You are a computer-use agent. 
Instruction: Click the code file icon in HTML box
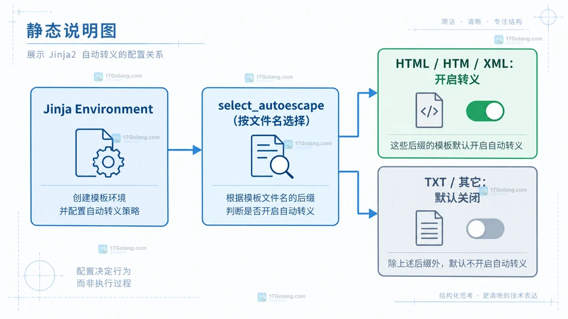pos(429,110)
